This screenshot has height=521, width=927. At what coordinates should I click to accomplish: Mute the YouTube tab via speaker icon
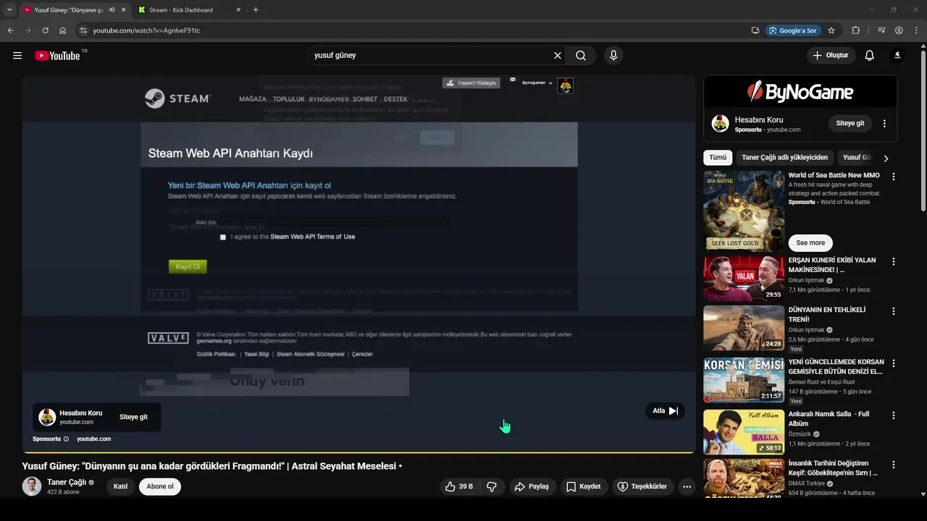112,10
